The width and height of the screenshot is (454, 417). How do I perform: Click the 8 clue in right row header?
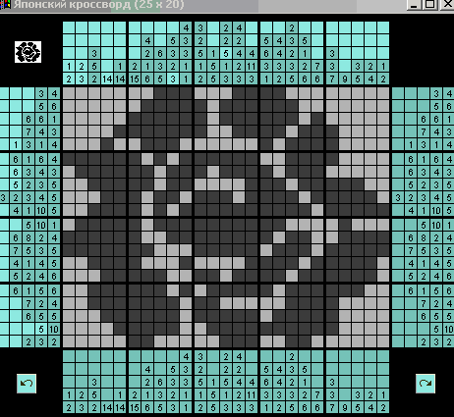[x=424, y=237]
